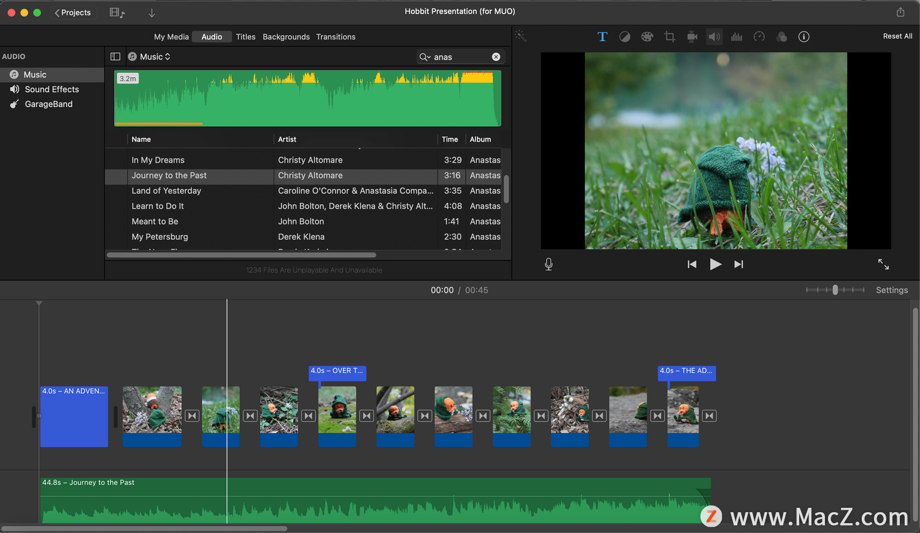Show clip information icon
Viewport: 920px width, 533px height.
(803, 37)
